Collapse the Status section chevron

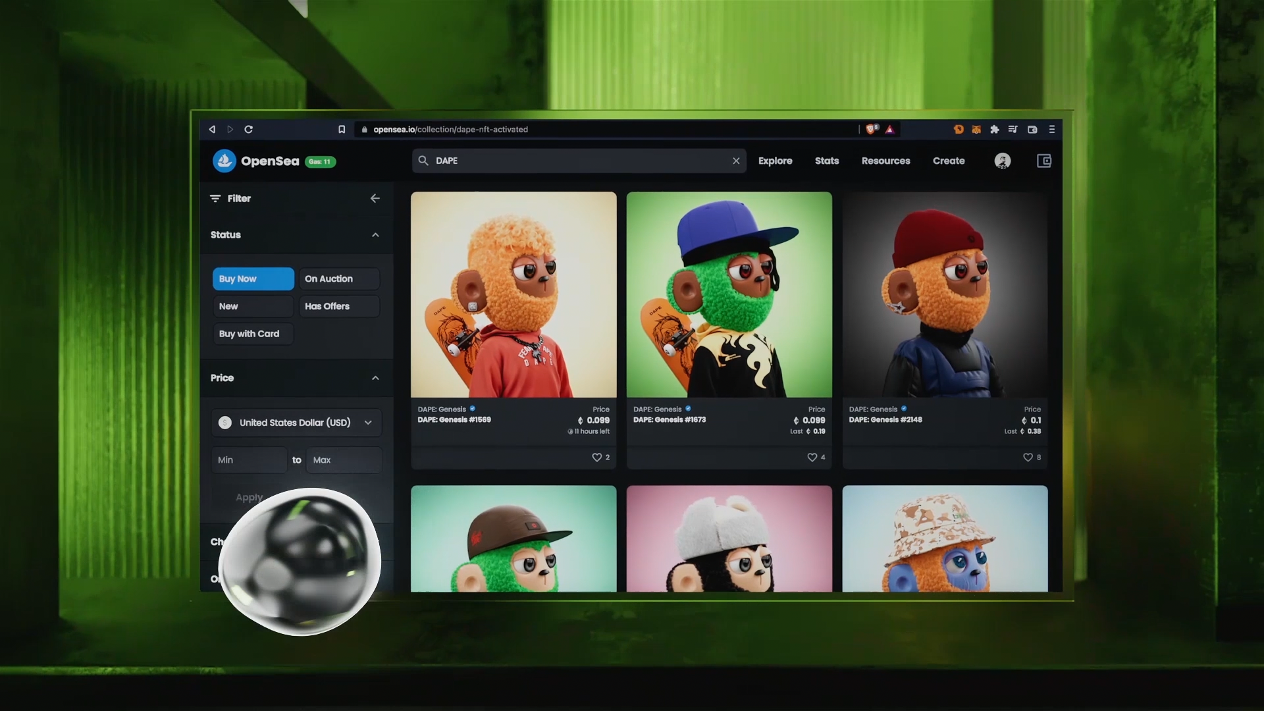pyautogui.click(x=375, y=235)
